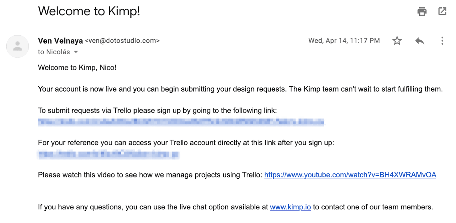Star the Welcome to Kimp email

point(397,41)
